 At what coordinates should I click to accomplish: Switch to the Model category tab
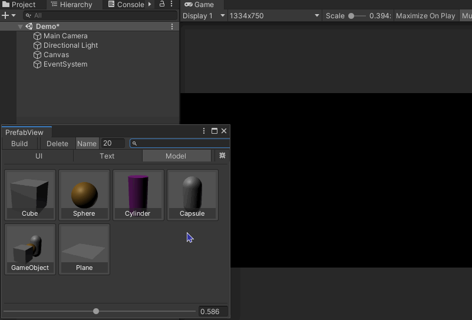pyautogui.click(x=176, y=156)
